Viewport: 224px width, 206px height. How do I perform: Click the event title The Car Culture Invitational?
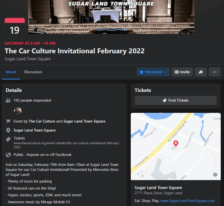click(74, 51)
